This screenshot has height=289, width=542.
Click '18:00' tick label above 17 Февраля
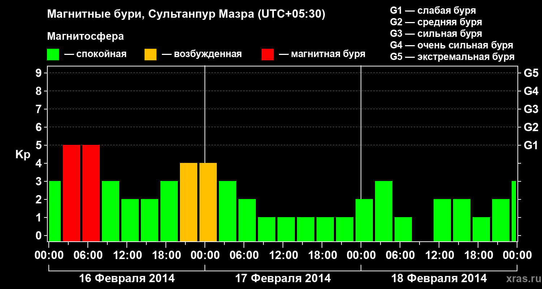(322, 255)
